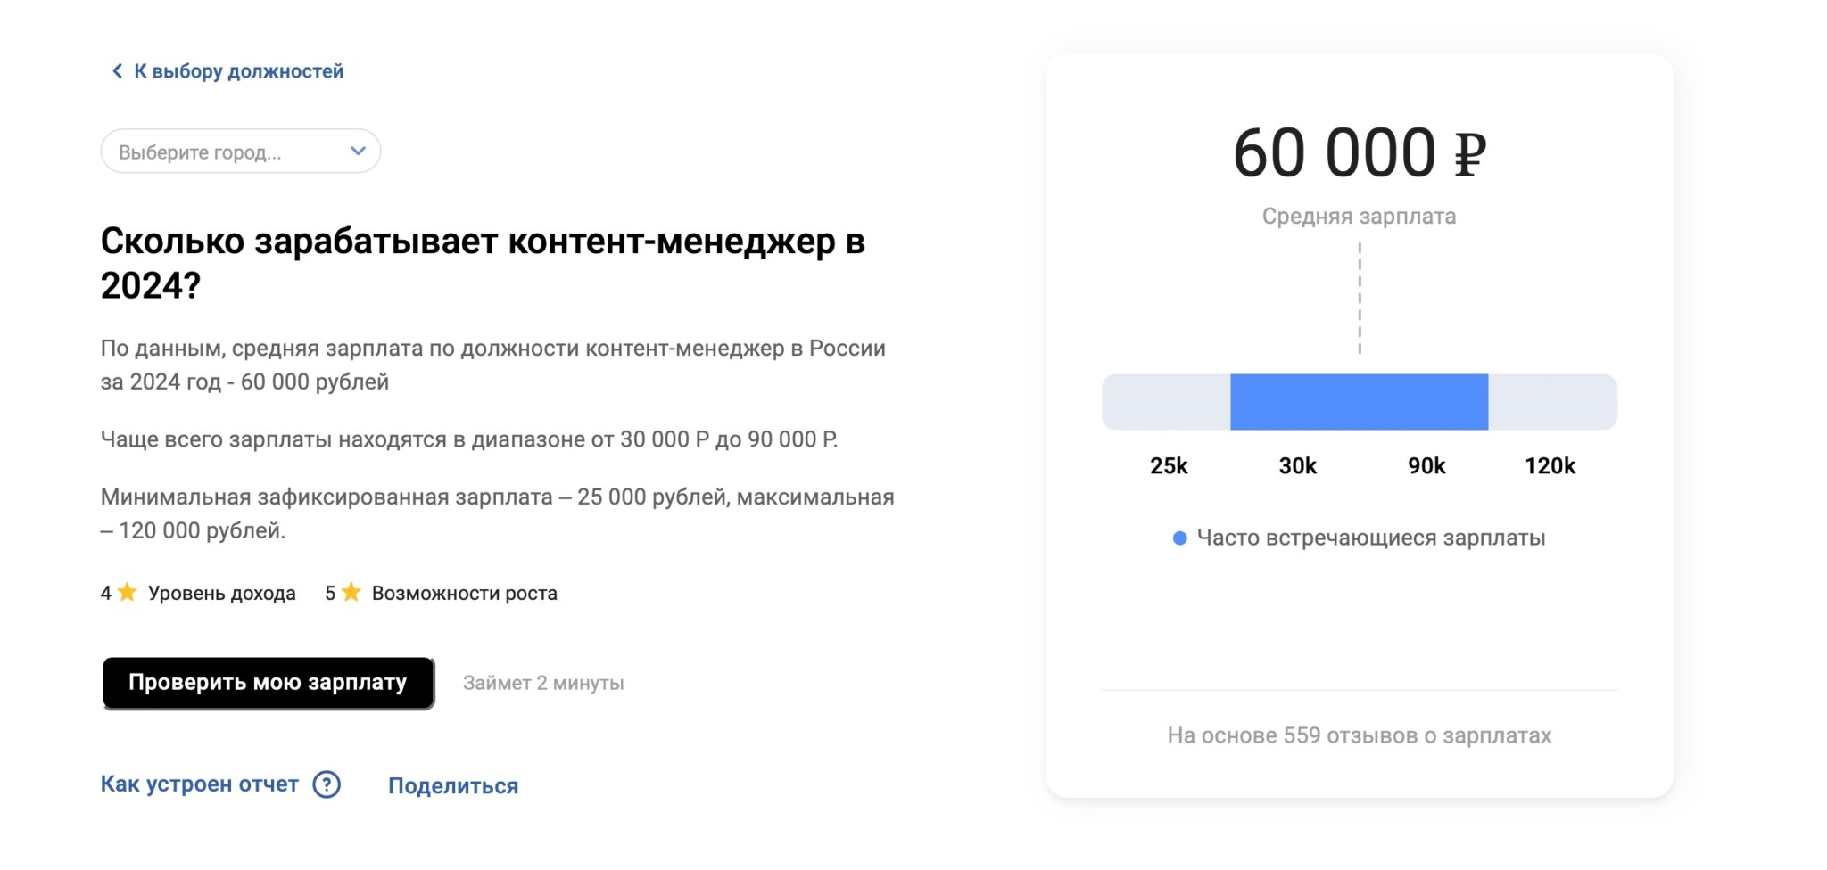Click the back chevron arrow icon
Viewport: 1827px width, 870px height.
click(x=117, y=71)
